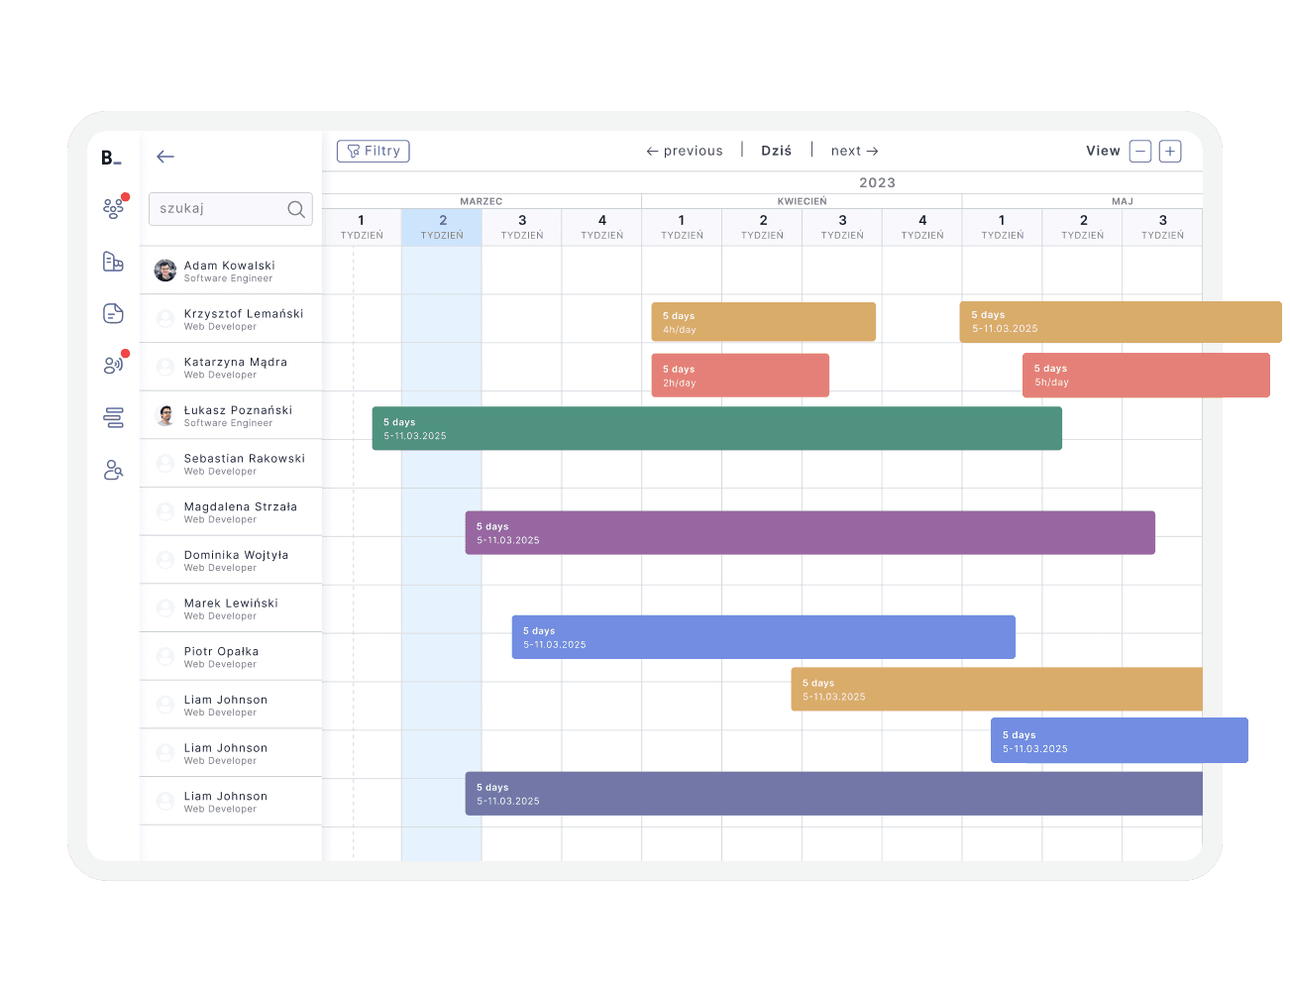1290x990 pixels.
Task: Open Katarzyna Mądra's red 2h/day bar
Action: click(x=739, y=376)
